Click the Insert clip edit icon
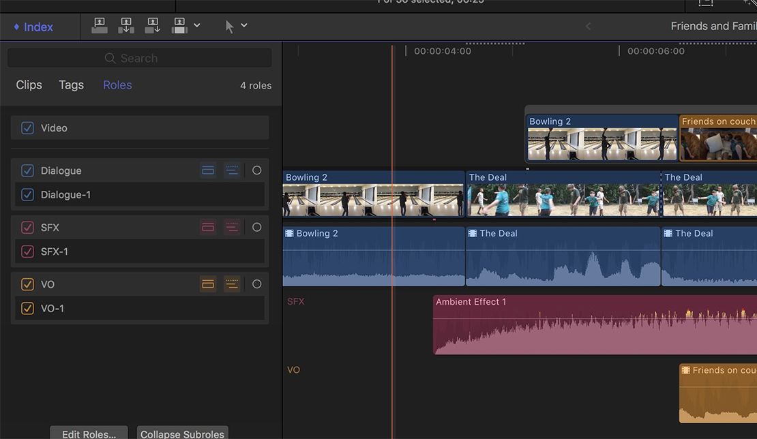The image size is (757, 439). click(126, 25)
